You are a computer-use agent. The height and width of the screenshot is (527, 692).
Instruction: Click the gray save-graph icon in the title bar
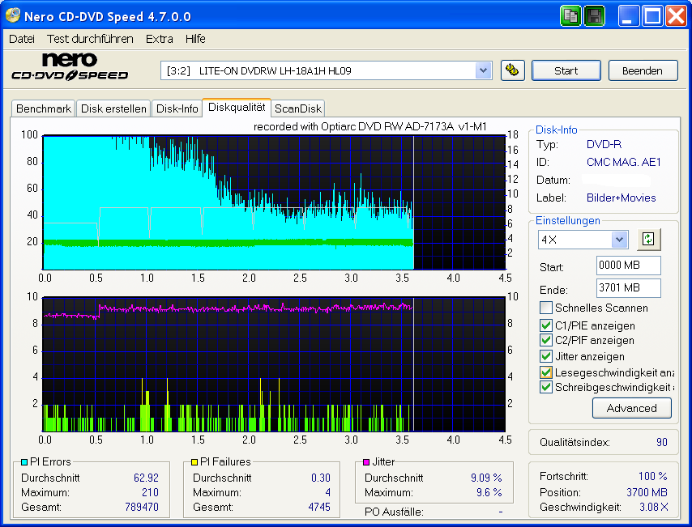[x=594, y=15]
